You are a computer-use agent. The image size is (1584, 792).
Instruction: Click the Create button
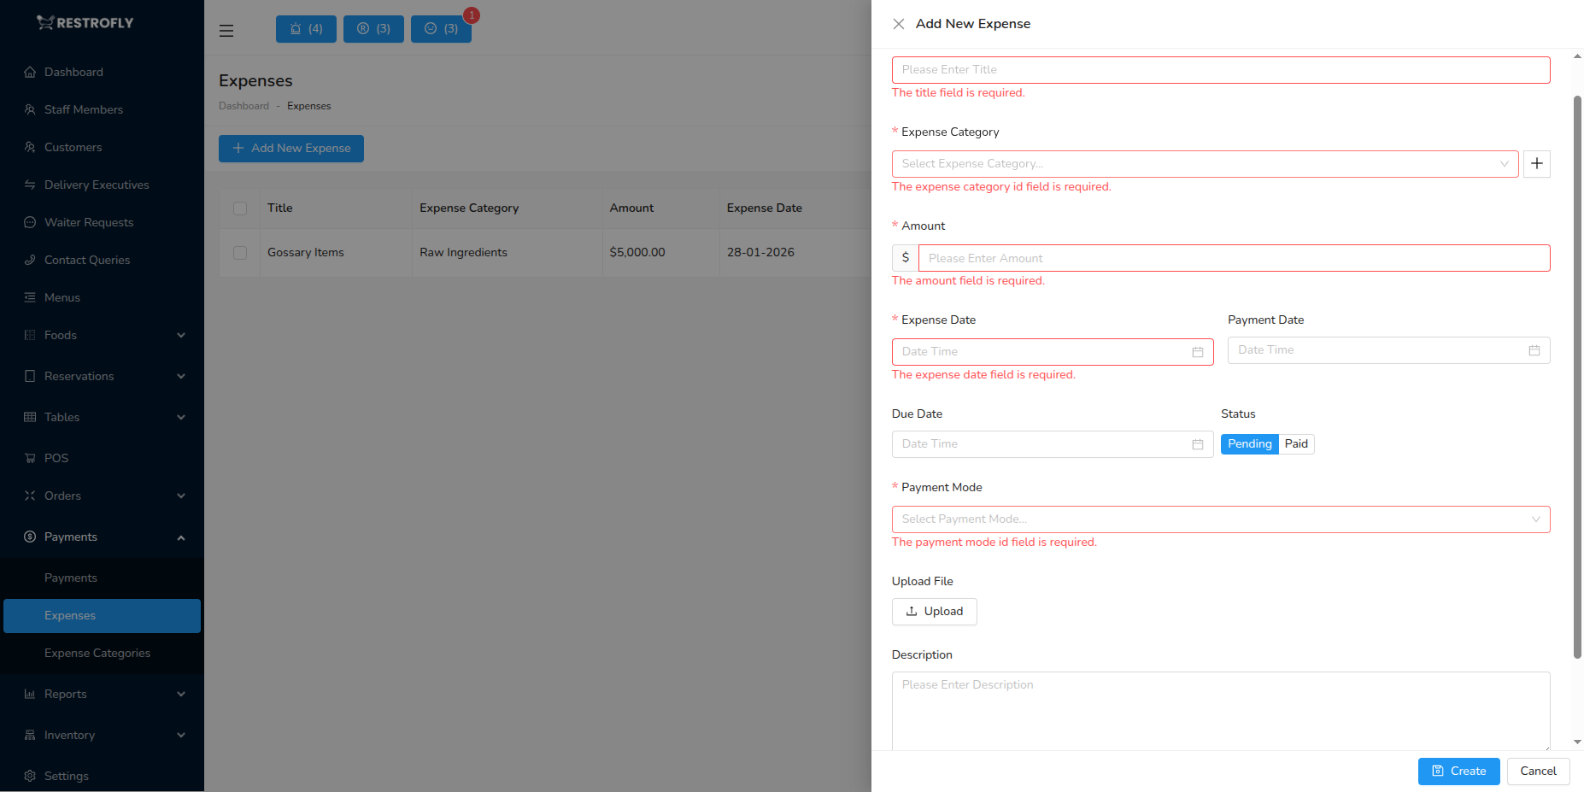[1458, 771]
